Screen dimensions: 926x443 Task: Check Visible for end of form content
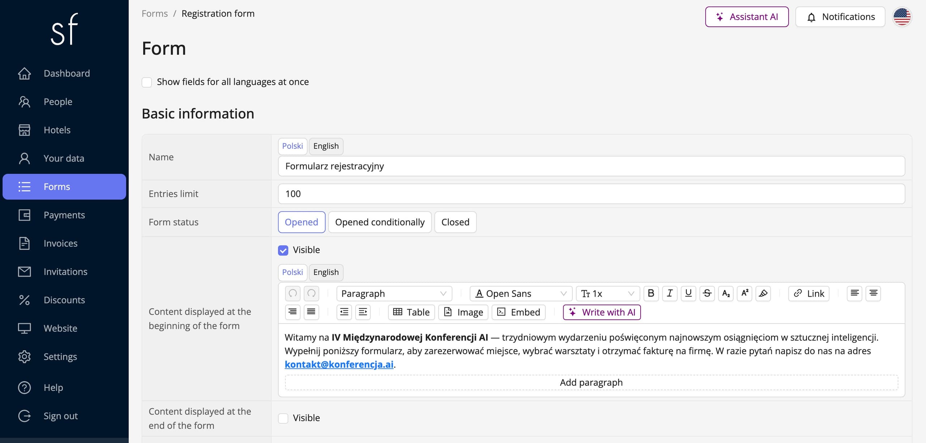coord(283,418)
